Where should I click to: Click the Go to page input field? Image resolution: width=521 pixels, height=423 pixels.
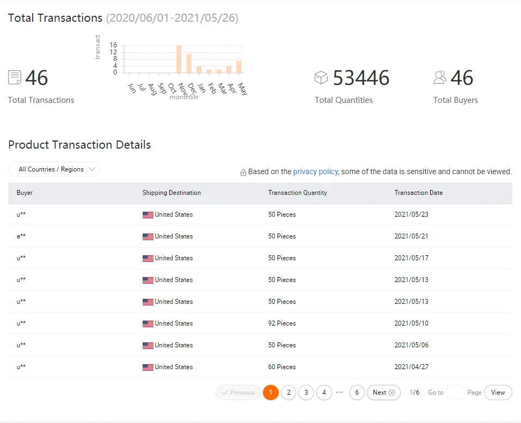pos(456,393)
